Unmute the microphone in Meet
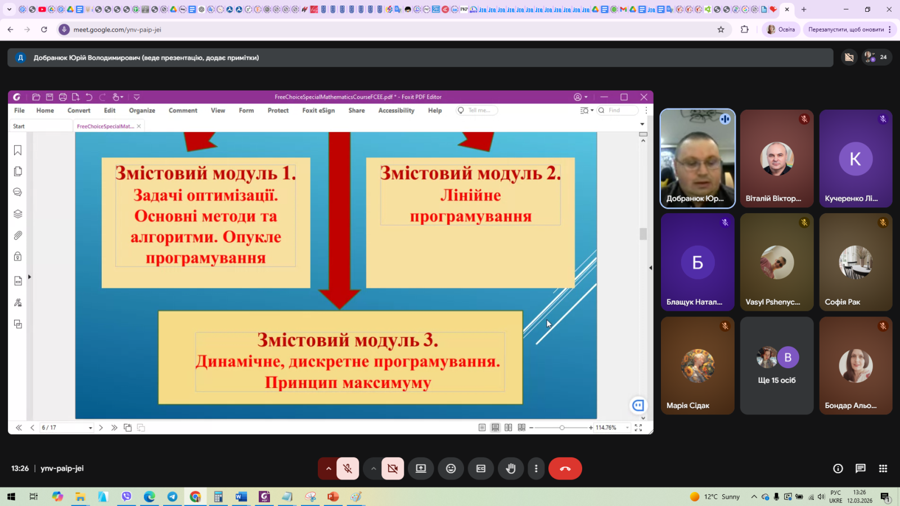This screenshot has height=506, width=900. click(x=348, y=468)
